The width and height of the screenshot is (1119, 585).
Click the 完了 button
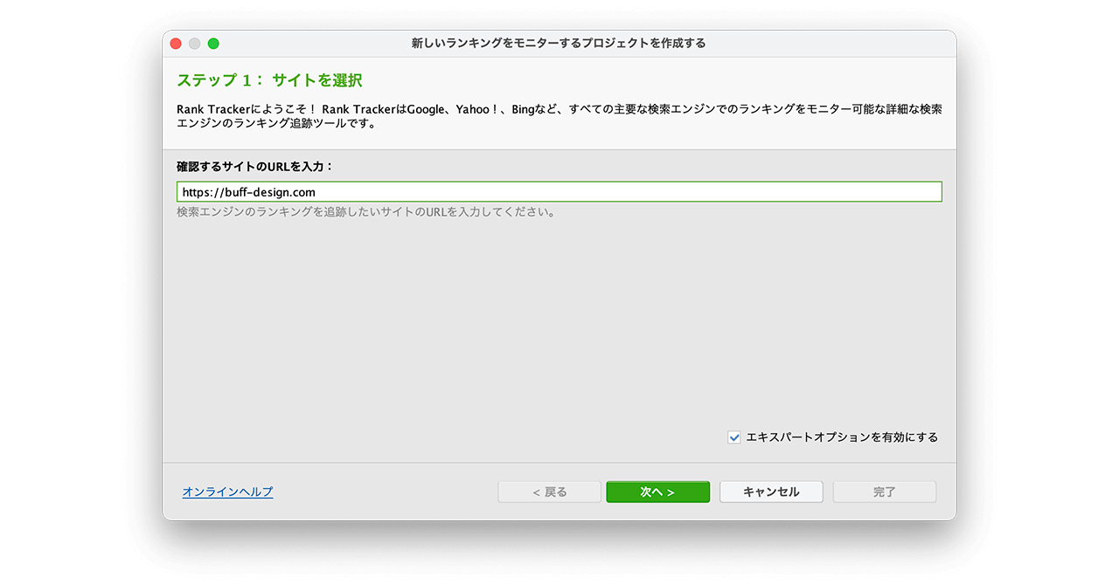[884, 492]
